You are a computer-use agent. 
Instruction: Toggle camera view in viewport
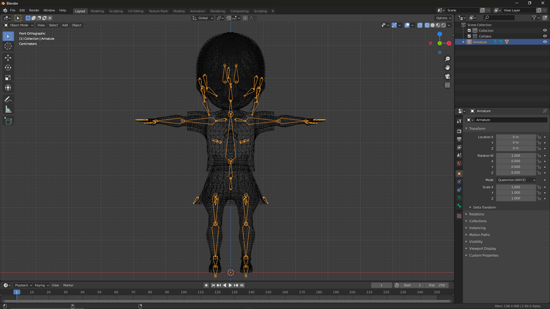tap(447, 77)
